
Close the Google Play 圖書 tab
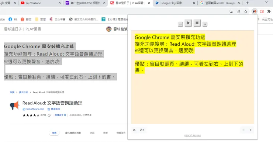click(194, 3)
